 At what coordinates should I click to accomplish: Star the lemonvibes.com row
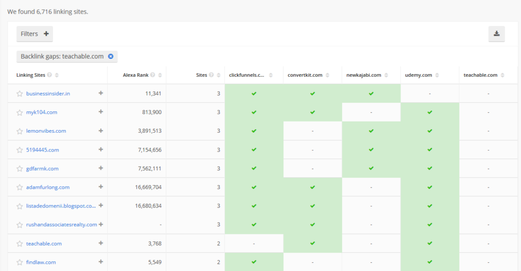20,131
